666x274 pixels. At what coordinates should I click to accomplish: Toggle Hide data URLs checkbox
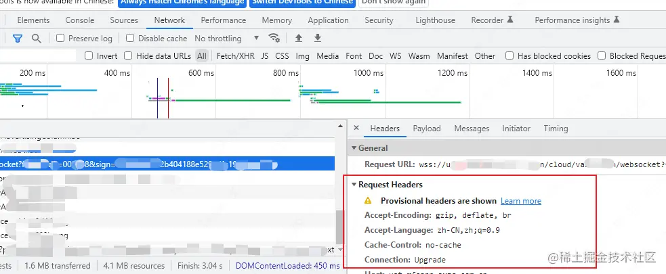128,55
